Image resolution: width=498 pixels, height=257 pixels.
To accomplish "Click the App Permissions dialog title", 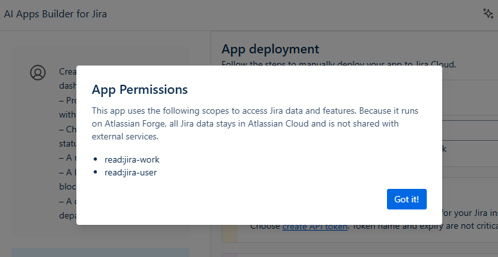I will [139, 89].
